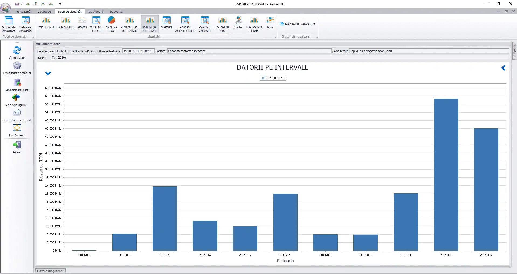Open TOP AGENTI - Harta visualization
517x274 pixels.
coord(254,24)
